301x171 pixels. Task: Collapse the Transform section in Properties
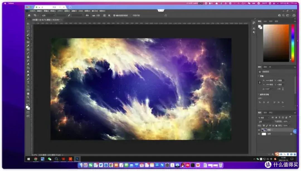coord(259,76)
